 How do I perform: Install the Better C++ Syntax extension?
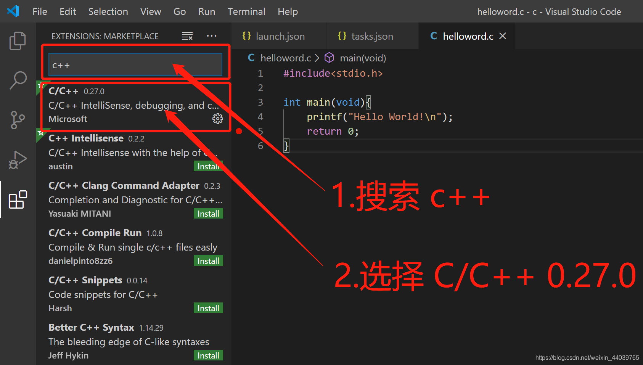click(208, 355)
